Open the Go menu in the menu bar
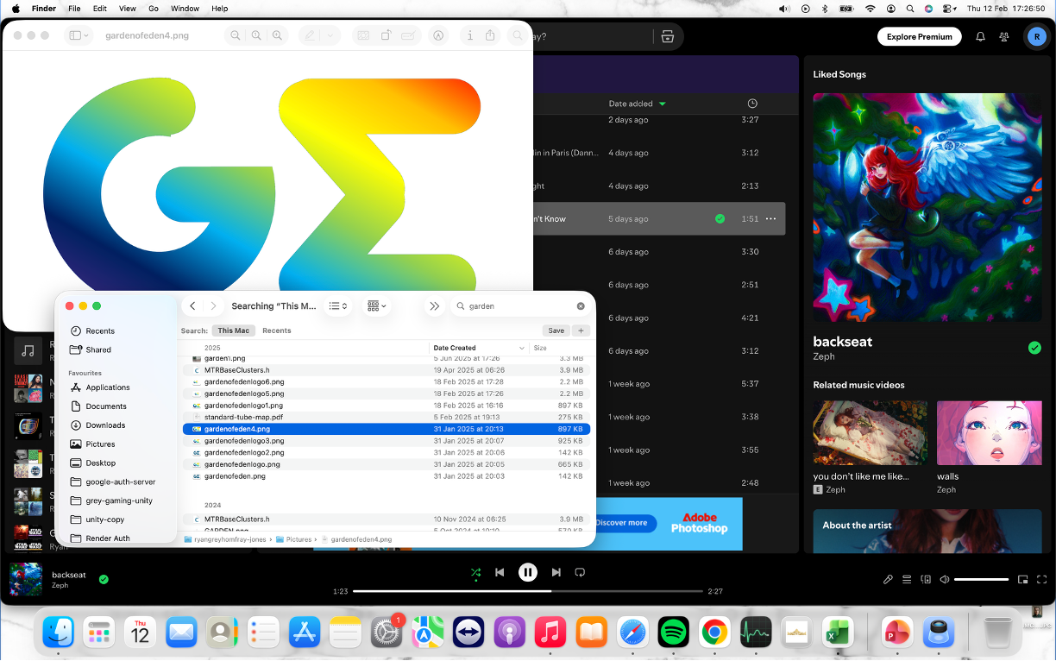 tap(154, 8)
